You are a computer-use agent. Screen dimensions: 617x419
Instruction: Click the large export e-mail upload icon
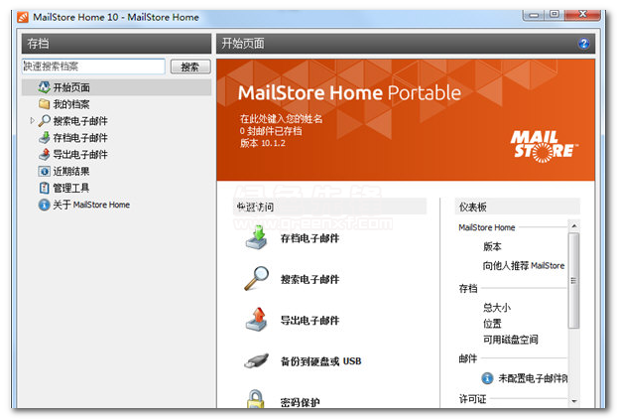click(257, 320)
